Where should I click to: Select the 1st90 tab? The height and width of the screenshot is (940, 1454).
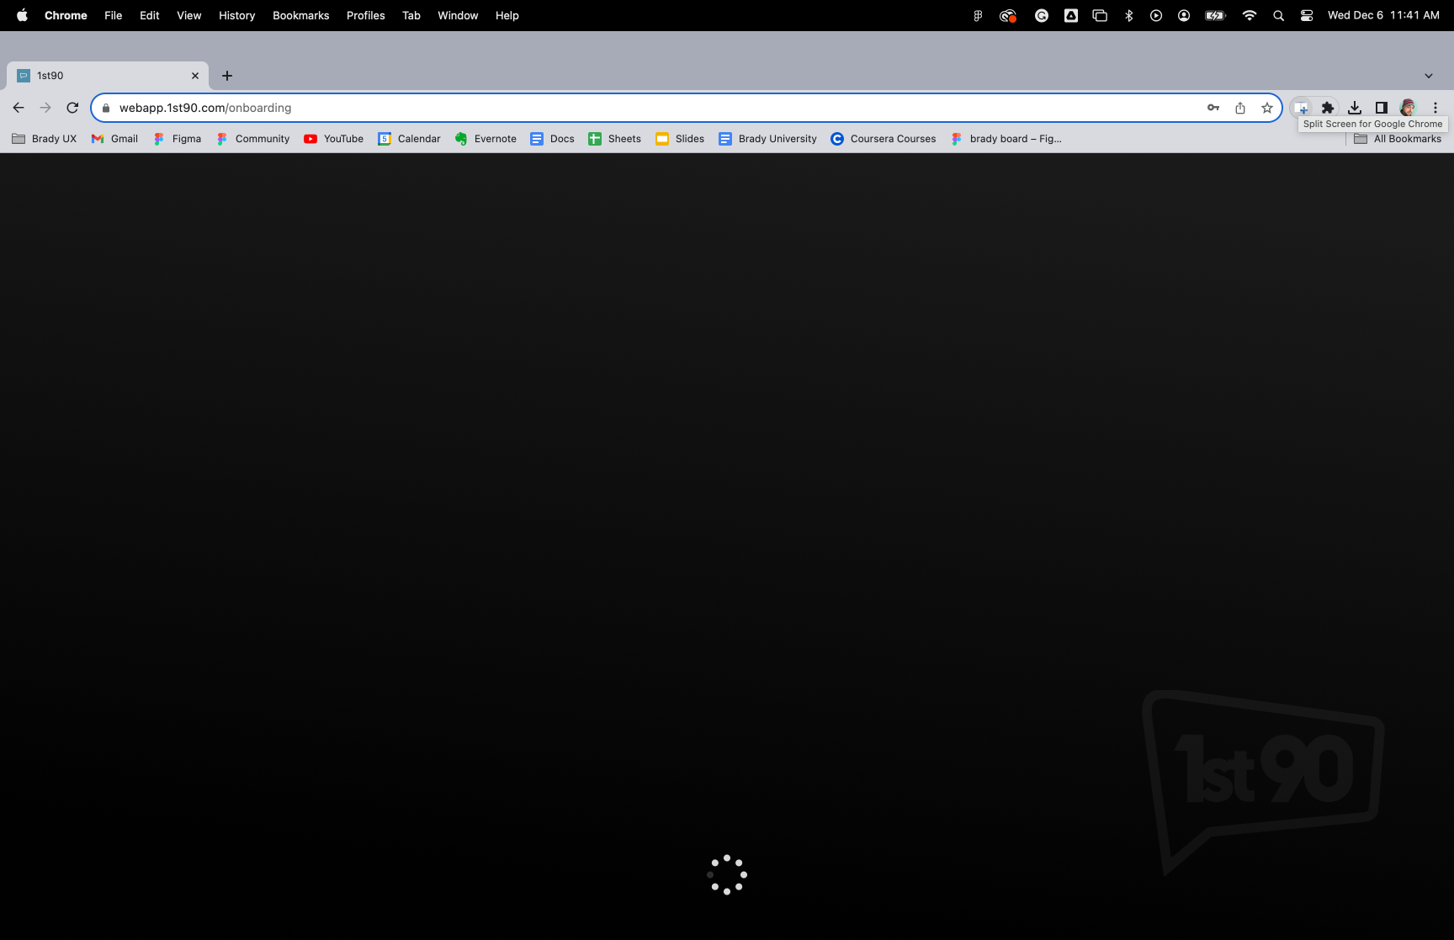[108, 76]
